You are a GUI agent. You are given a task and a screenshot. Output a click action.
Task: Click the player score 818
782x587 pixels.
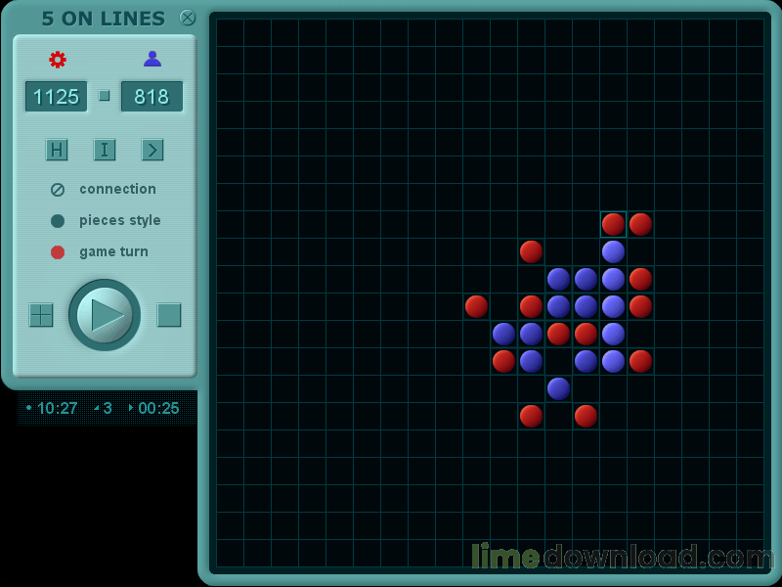click(152, 96)
